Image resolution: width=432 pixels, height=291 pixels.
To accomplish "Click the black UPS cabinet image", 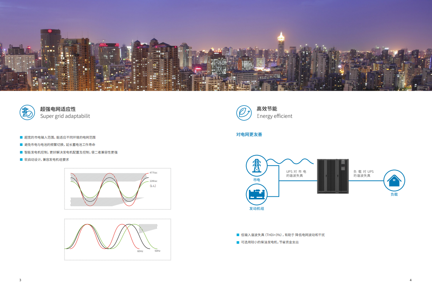I will [x=333, y=176].
